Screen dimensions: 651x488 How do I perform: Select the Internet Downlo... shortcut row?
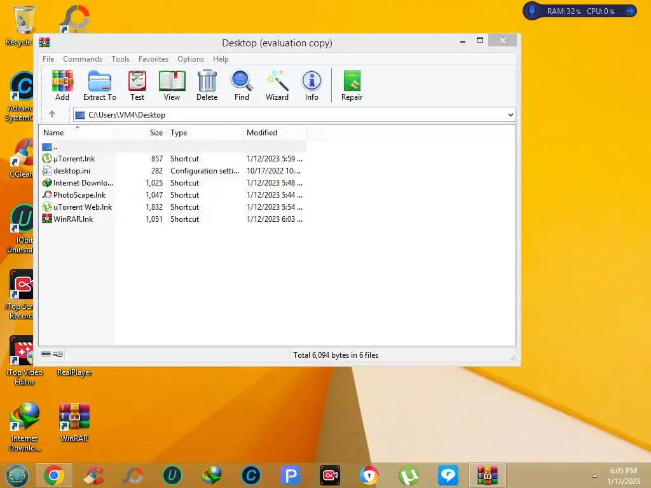[x=174, y=183]
